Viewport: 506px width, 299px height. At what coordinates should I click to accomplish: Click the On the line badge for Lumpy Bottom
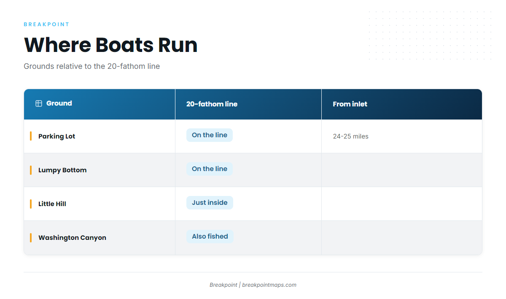point(210,169)
